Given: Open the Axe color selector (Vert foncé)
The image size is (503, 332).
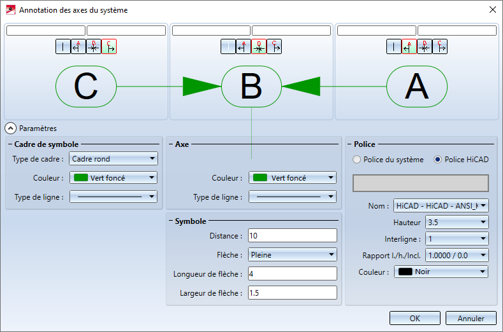Looking at the screenshot, I should click(292, 178).
